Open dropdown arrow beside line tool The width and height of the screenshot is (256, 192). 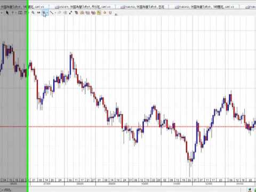pyautogui.click(x=55, y=13)
